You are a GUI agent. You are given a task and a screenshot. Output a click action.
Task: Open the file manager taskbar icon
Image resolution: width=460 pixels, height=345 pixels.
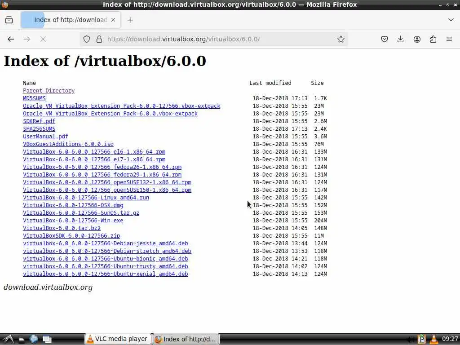(22, 340)
